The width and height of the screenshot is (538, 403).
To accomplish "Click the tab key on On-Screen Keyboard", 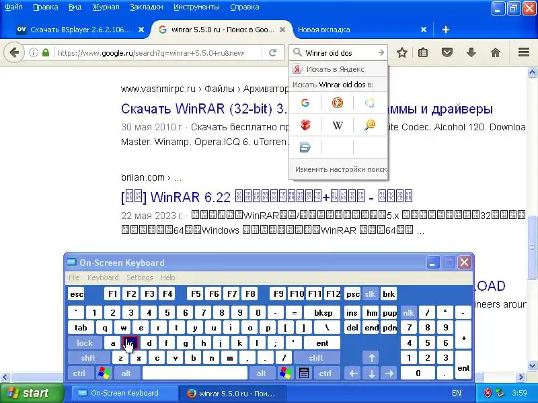I will coord(81,328).
